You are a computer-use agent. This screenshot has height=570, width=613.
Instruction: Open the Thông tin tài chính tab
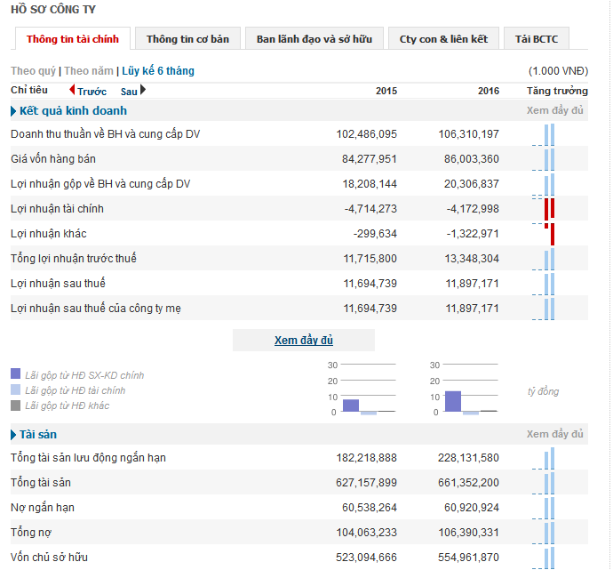click(73, 39)
